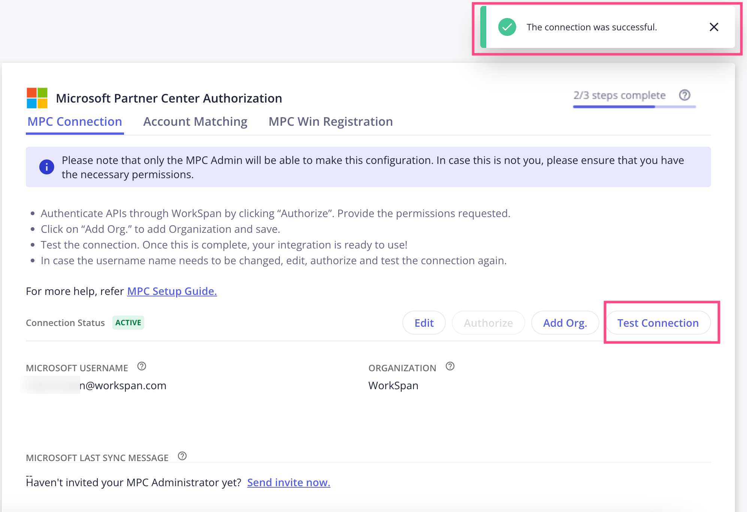Image resolution: width=747 pixels, height=512 pixels.
Task: Click the workspan.com username value
Action: 123,385
